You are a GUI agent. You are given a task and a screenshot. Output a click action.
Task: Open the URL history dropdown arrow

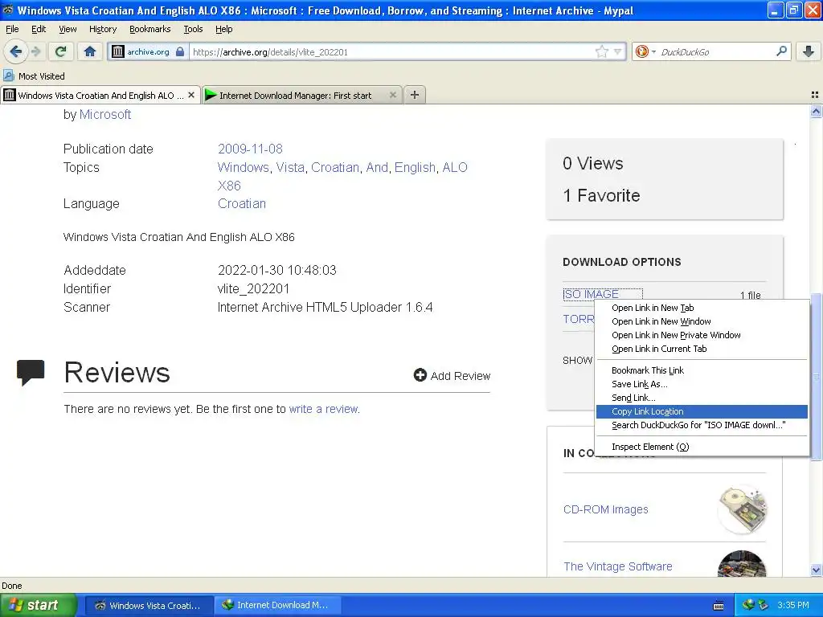click(618, 51)
